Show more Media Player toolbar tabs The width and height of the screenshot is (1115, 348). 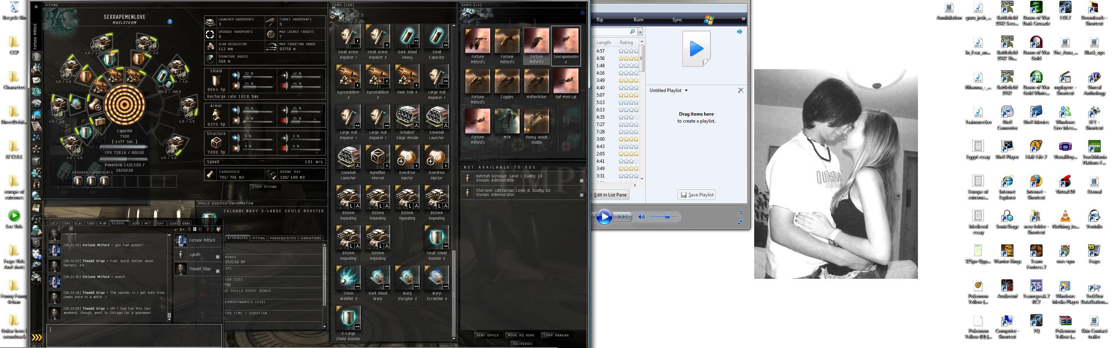pyautogui.click(x=743, y=19)
